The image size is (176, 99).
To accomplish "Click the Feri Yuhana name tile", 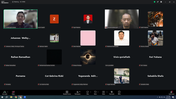I will (x=155, y=57).
